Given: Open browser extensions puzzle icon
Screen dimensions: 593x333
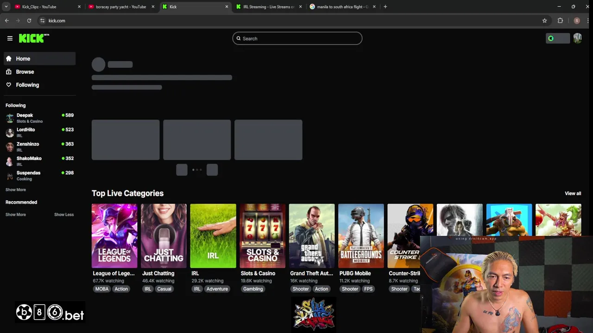Looking at the screenshot, I should [560, 20].
